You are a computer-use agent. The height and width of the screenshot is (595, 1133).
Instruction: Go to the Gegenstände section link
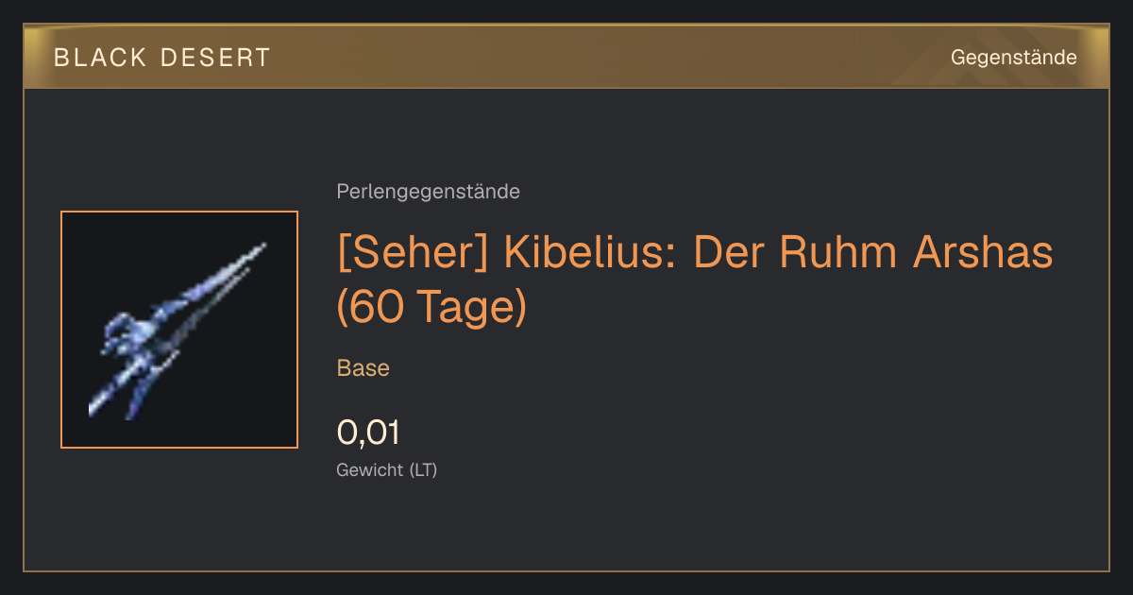[1013, 58]
